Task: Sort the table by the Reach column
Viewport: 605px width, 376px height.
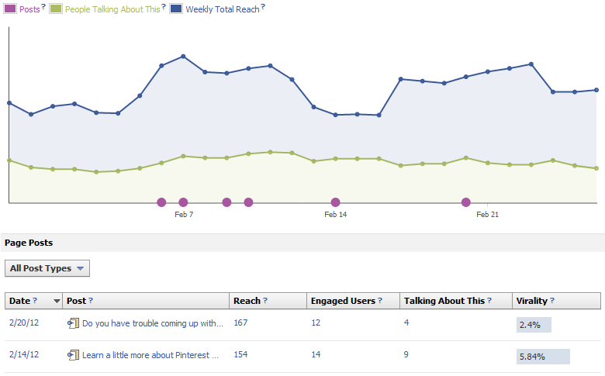Action: pyautogui.click(x=247, y=301)
